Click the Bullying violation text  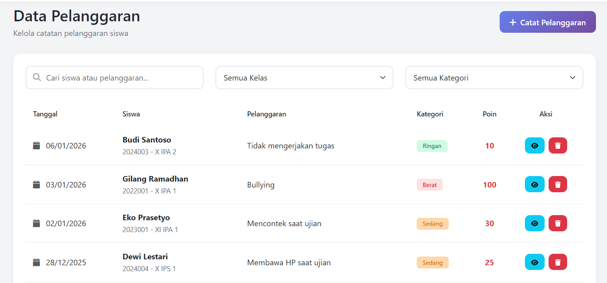[x=261, y=185]
